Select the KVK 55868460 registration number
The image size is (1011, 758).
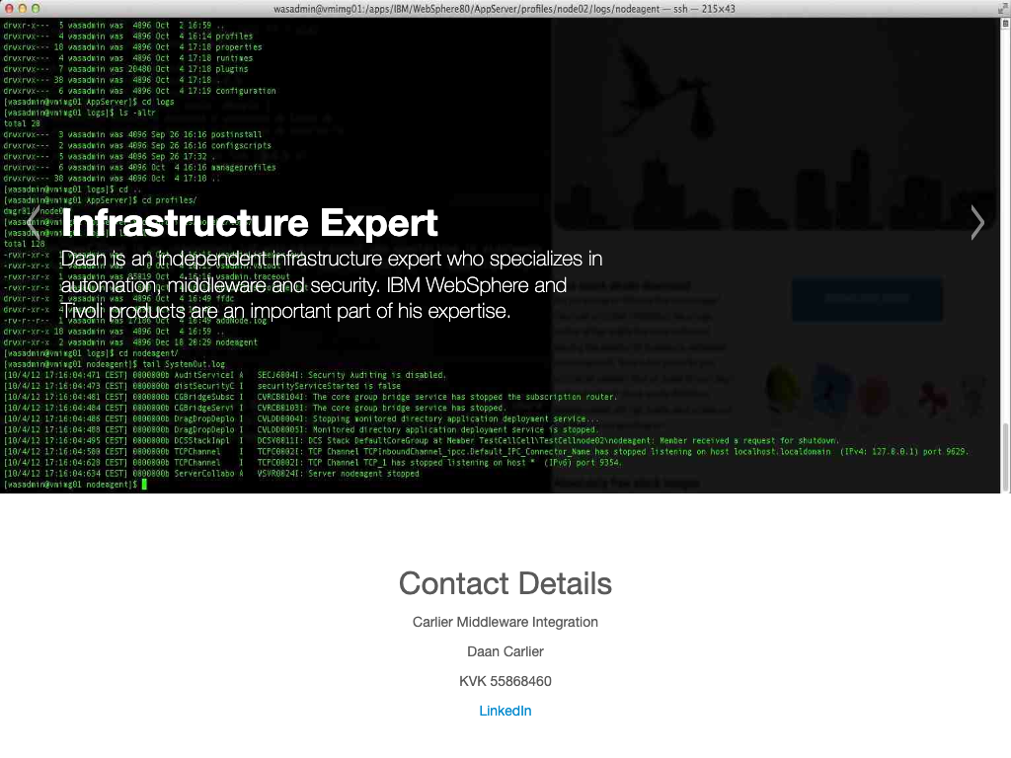click(505, 681)
